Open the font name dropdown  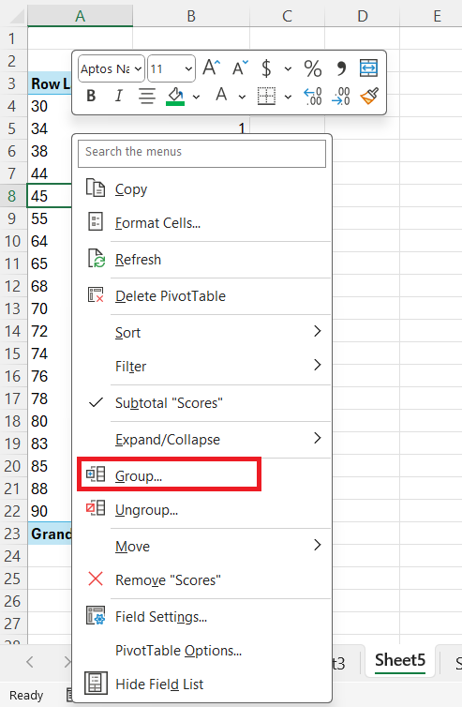(x=112, y=68)
